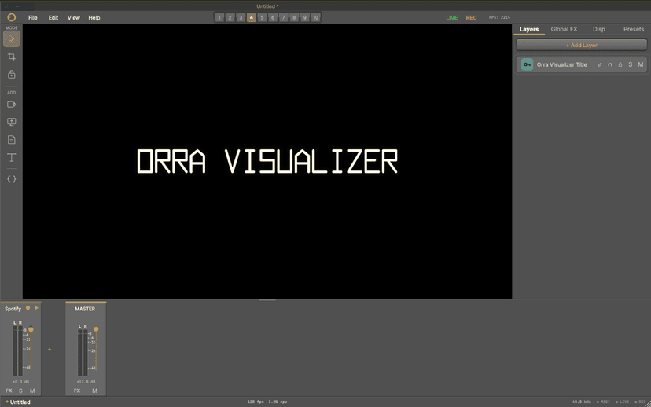Toggle the LIVE output button
651x407 pixels.
(452, 18)
